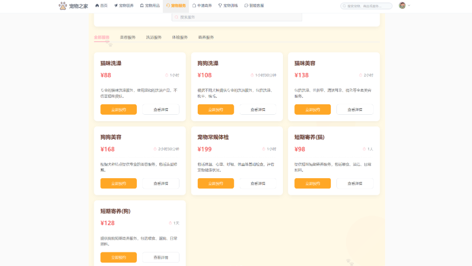Click the clock icon on 猫咪洗澡 card
The height and width of the screenshot is (266, 472).
(x=166, y=75)
